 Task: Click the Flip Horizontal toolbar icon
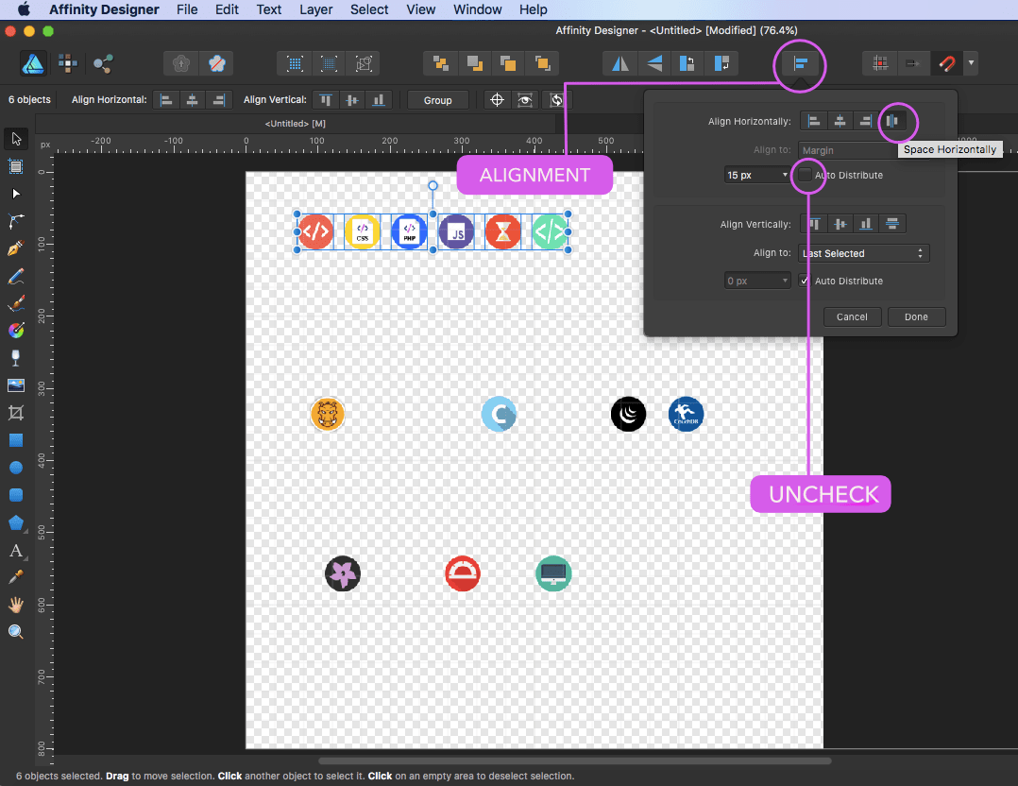pos(620,64)
